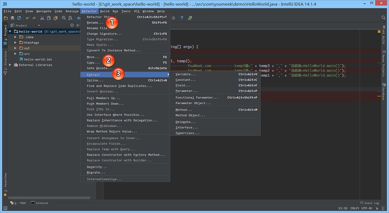Open the Build menu
Image resolution: width=389 pixels, height=213 pixels.
pos(105,11)
